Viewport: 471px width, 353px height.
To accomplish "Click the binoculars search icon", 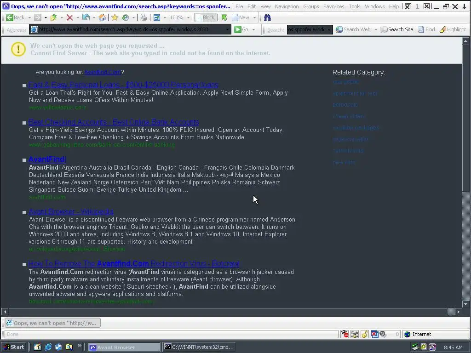I will tap(267, 18).
